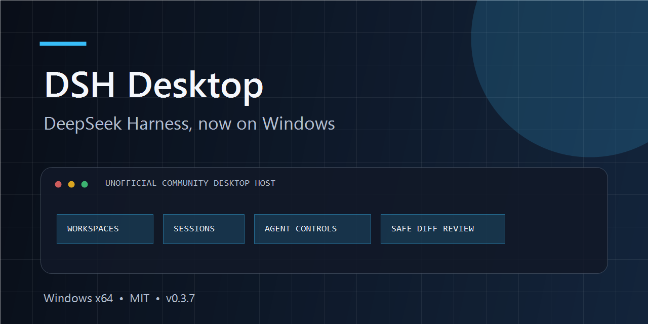Screen dimensions: 648x324
Task: Click the "MIT" license text
Action: click(x=140, y=298)
